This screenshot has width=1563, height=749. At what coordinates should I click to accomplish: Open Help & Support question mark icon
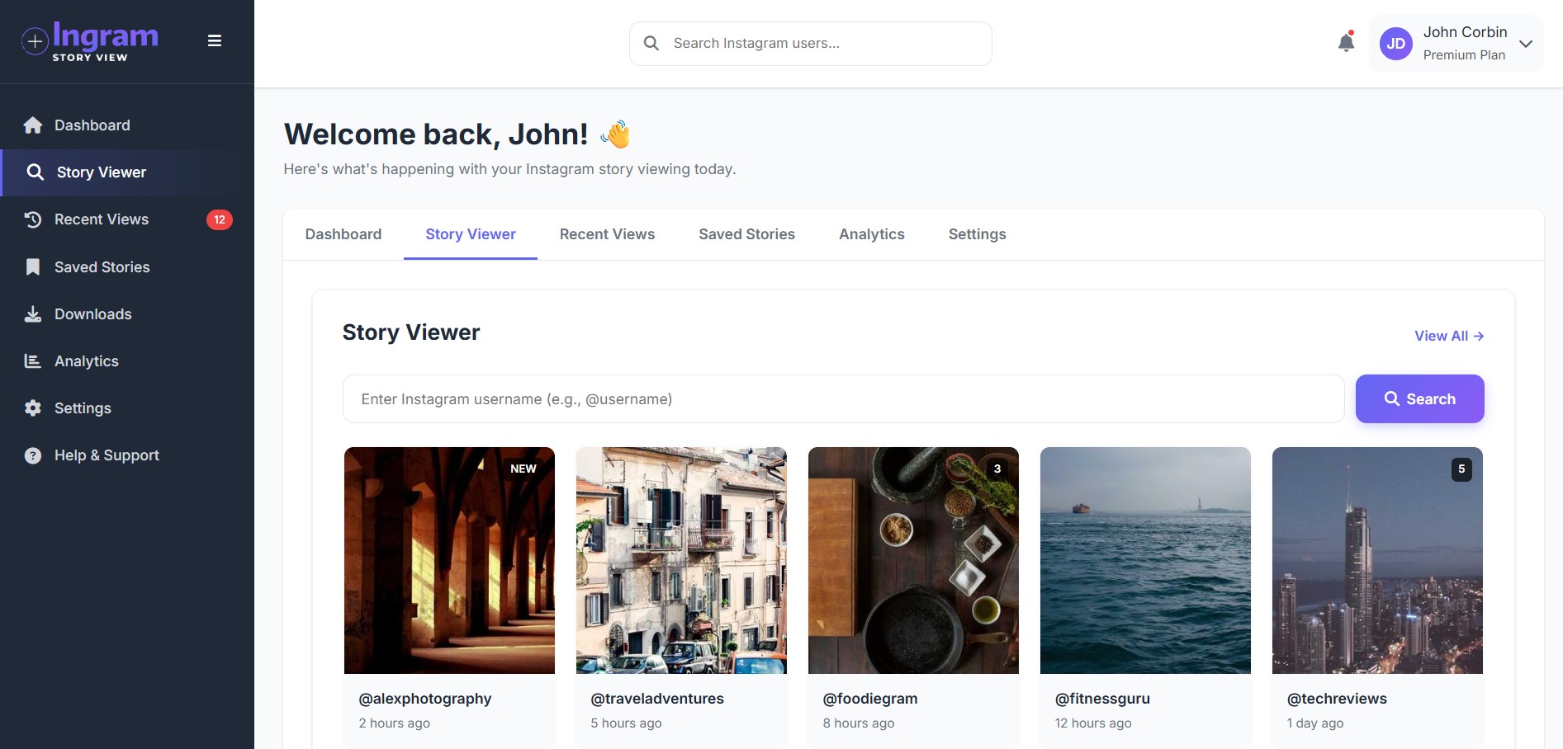(x=32, y=455)
